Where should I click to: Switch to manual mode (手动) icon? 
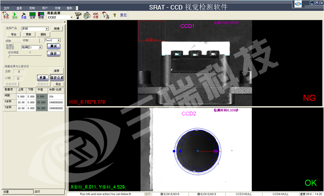pos(5,15)
